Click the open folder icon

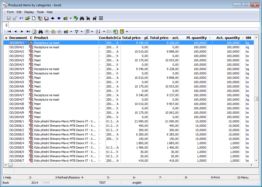(x=27, y=18)
